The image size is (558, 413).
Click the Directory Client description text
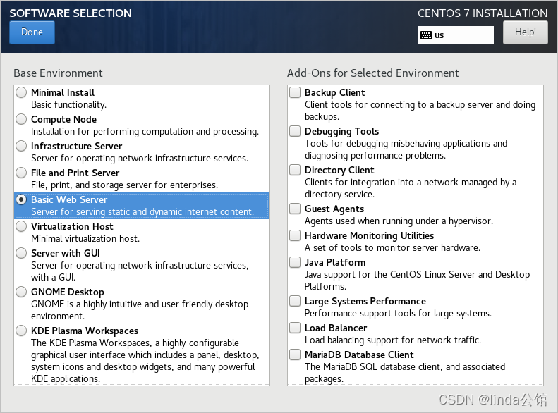pyautogui.click(x=411, y=188)
